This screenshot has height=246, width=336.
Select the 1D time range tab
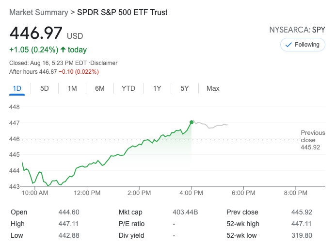[x=17, y=88]
